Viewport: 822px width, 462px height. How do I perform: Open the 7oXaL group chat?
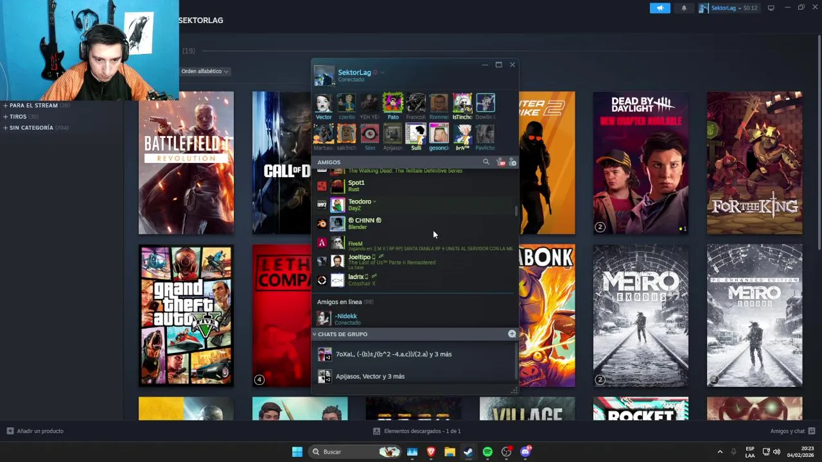click(415, 354)
